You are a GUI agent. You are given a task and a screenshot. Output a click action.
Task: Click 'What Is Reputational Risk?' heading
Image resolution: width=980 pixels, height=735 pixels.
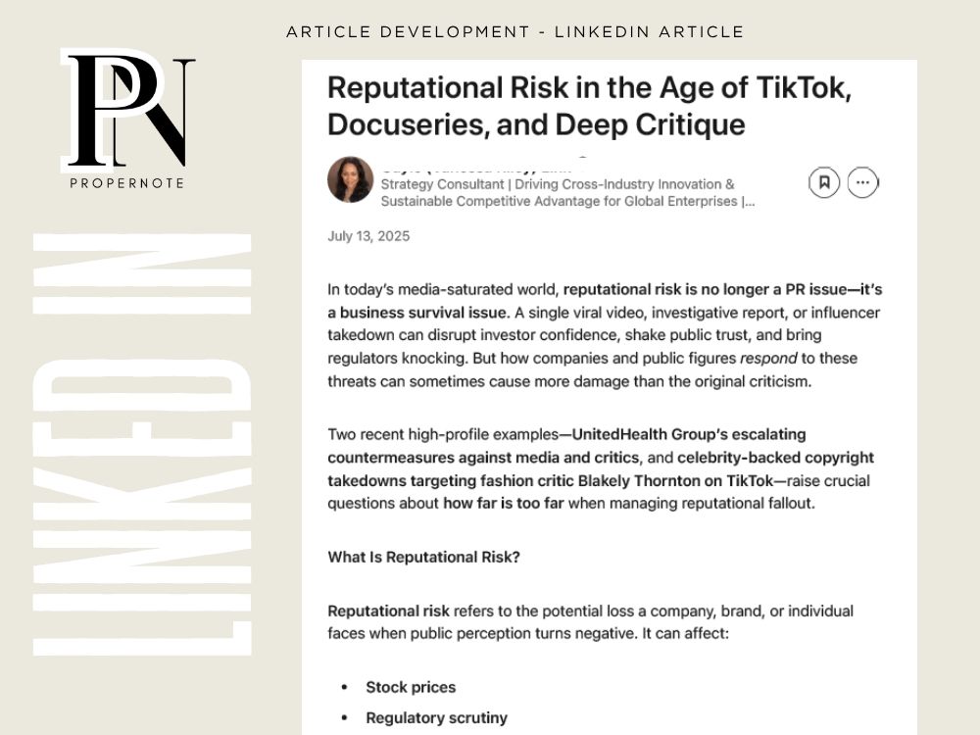423,557
